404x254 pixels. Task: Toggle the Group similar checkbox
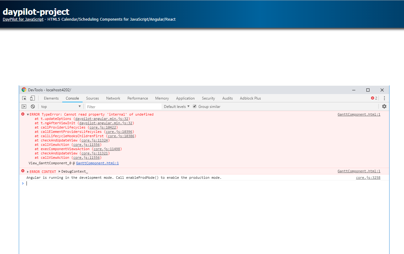(x=195, y=106)
